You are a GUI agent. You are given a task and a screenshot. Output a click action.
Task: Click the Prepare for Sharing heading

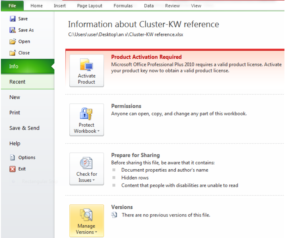coord(135,155)
